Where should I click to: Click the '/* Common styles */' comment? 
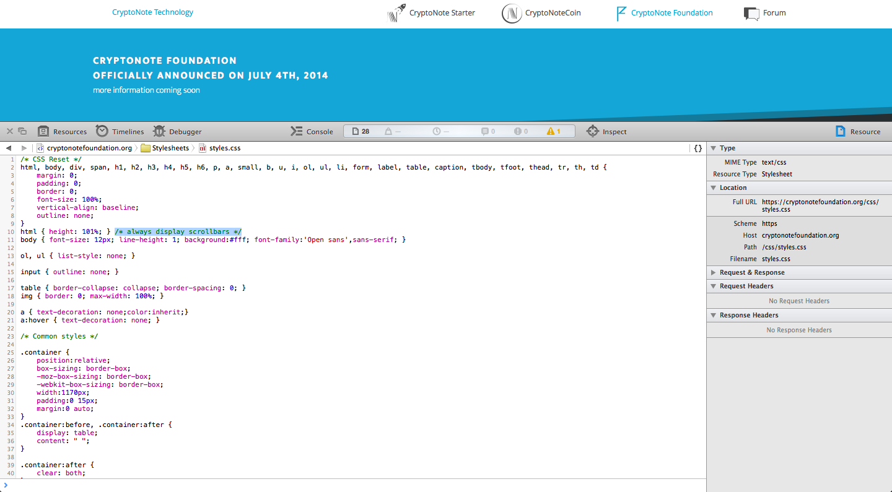tap(59, 336)
